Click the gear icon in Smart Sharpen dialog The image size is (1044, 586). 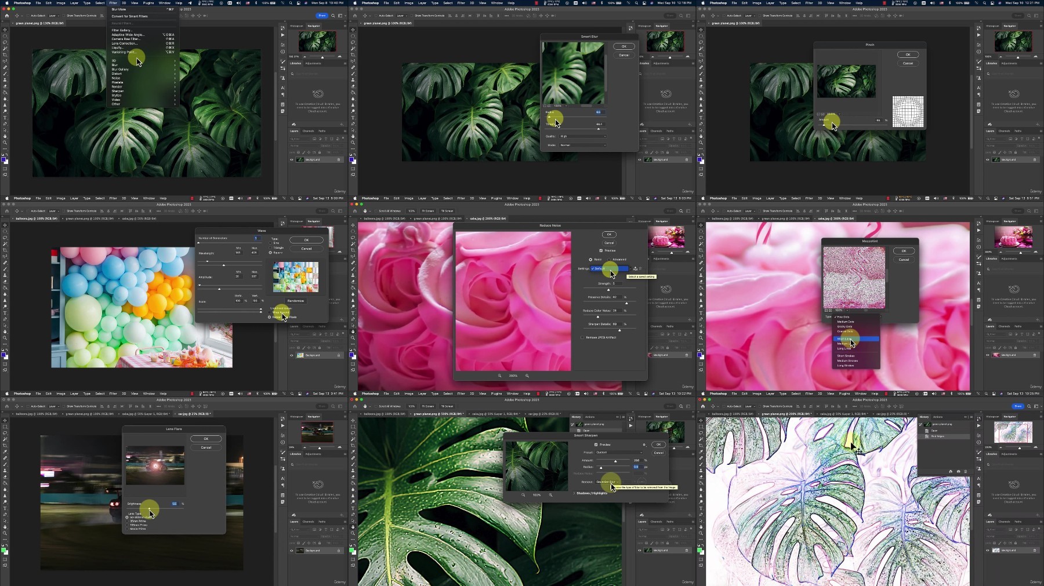(x=644, y=445)
